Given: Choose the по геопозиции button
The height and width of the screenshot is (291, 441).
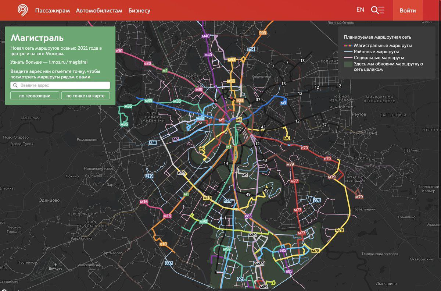Looking at the screenshot, I should 35,96.
